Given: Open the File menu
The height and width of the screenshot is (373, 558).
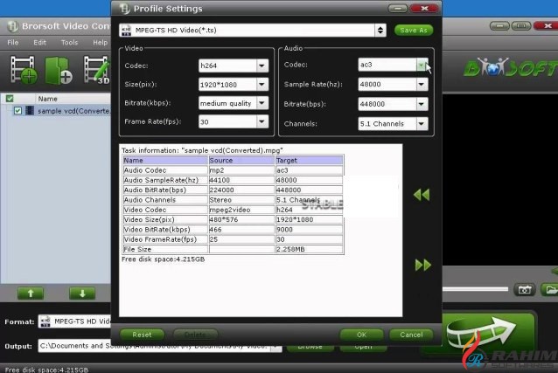Looking at the screenshot, I should click(13, 42).
